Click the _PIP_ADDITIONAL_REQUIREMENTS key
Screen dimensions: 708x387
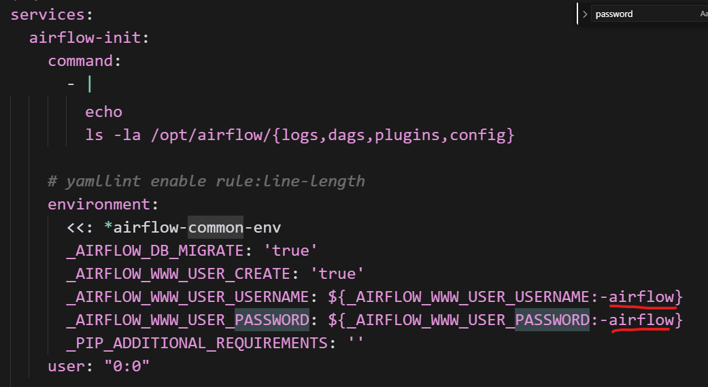point(196,343)
